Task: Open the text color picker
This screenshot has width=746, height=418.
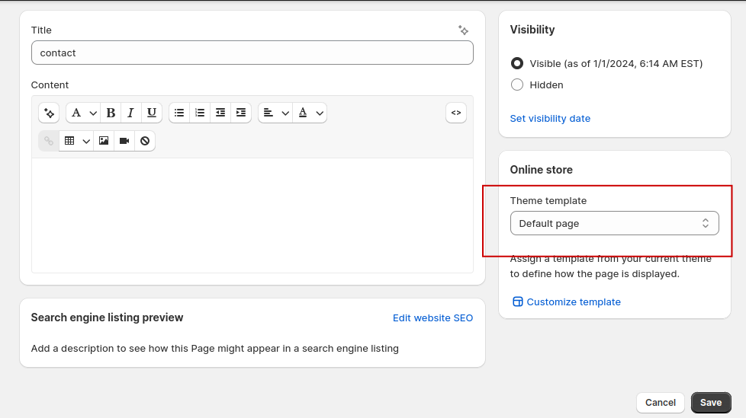Action: (310, 113)
